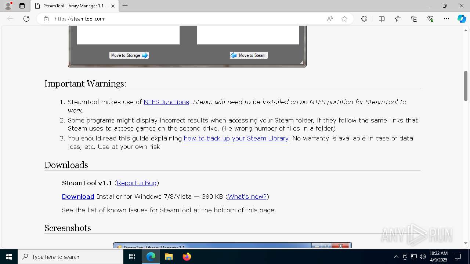Follow the Report a Bug link
Screen dimensions: 470x264
(x=137, y=183)
